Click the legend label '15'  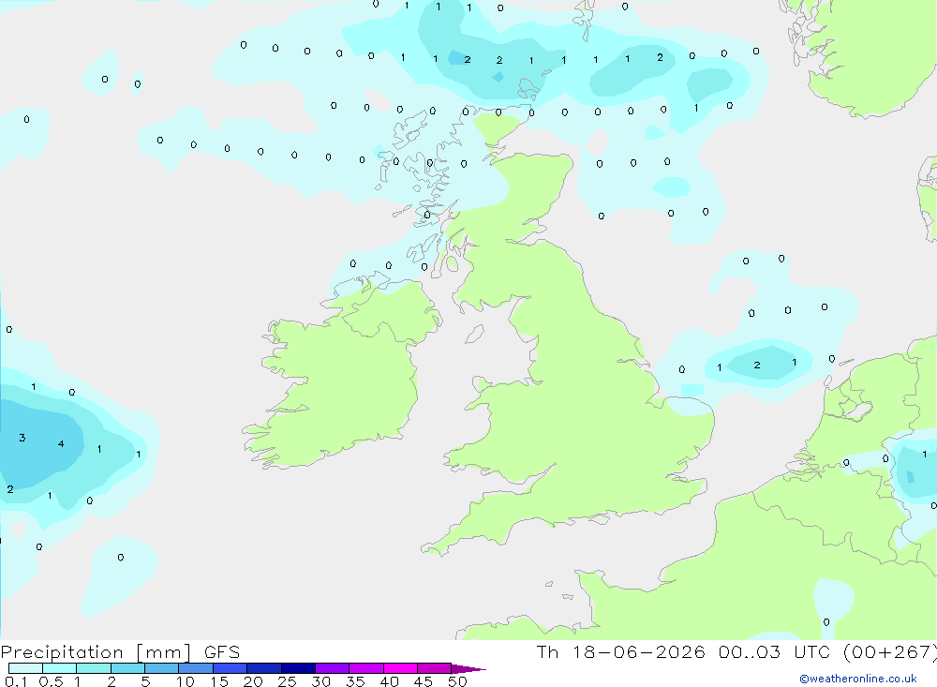coord(219,681)
